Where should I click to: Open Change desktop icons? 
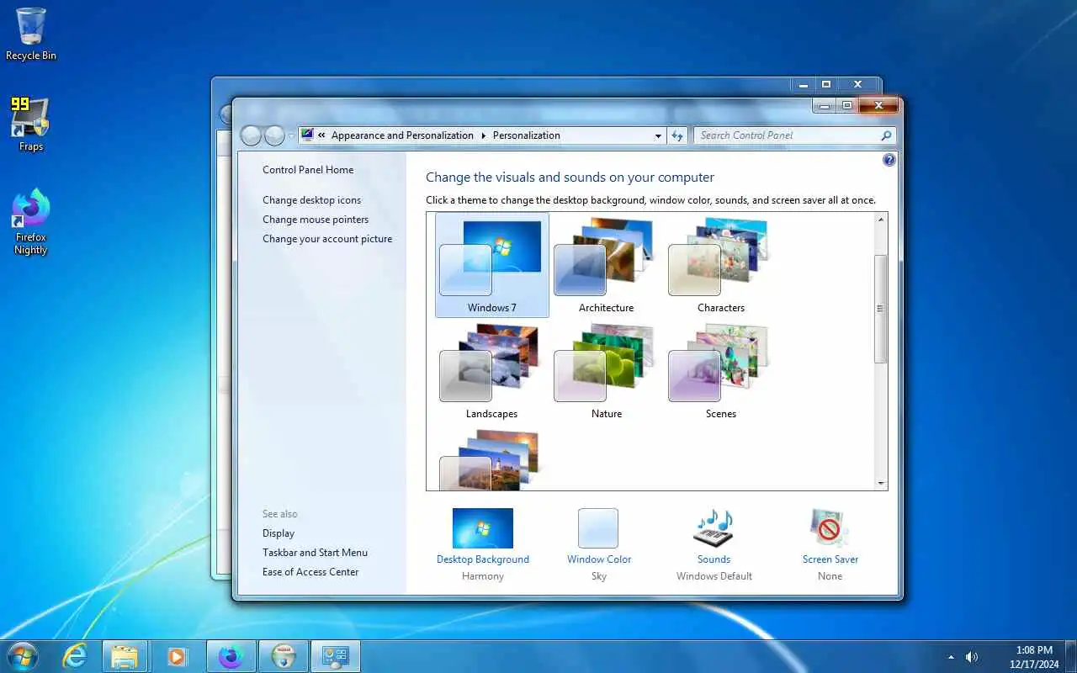[311, 200]
